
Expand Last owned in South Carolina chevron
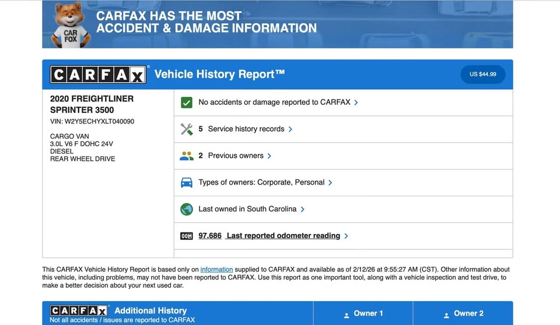(303, 210)
